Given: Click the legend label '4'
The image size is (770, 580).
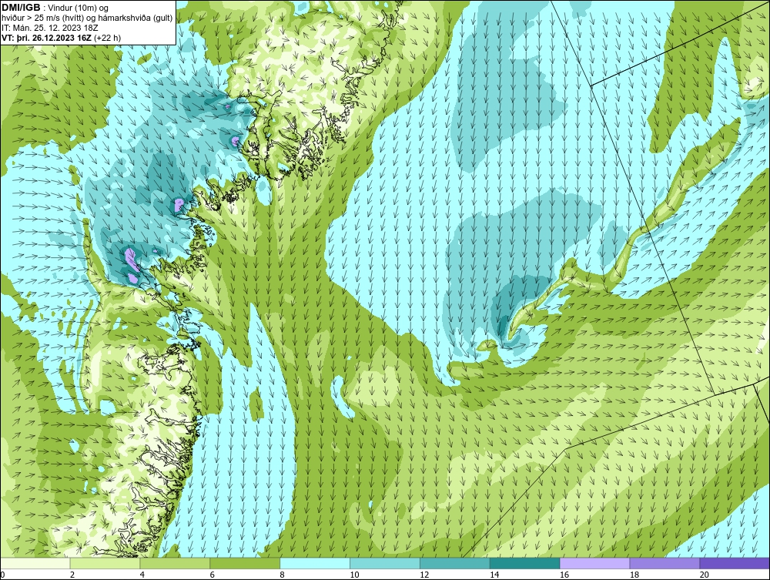Looking at the screenshot, I should point(142,575).
